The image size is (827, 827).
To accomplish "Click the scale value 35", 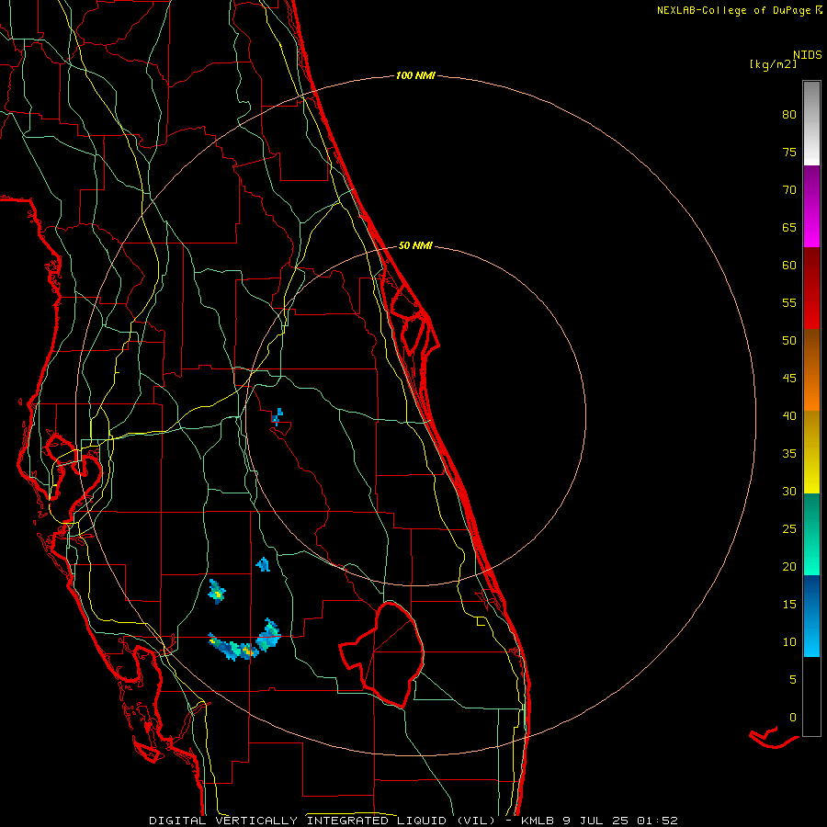I will point(789,454).
